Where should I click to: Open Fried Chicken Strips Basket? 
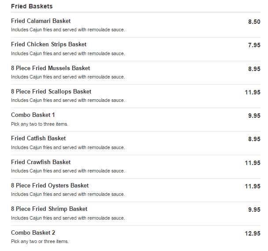pos(48,45)
